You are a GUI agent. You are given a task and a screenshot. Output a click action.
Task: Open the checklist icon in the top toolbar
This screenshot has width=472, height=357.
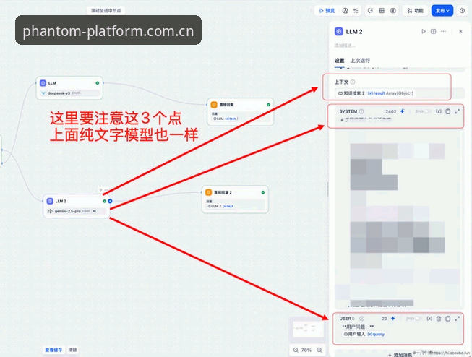coord(356,11)
